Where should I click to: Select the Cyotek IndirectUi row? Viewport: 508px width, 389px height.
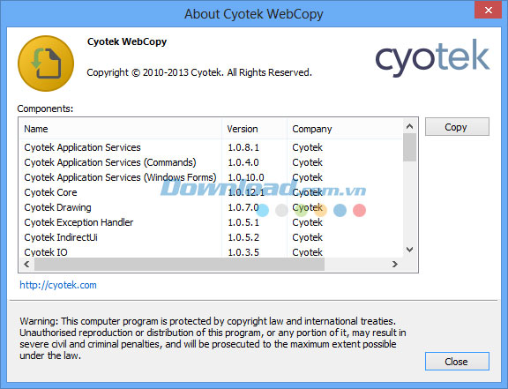(212, 237)
